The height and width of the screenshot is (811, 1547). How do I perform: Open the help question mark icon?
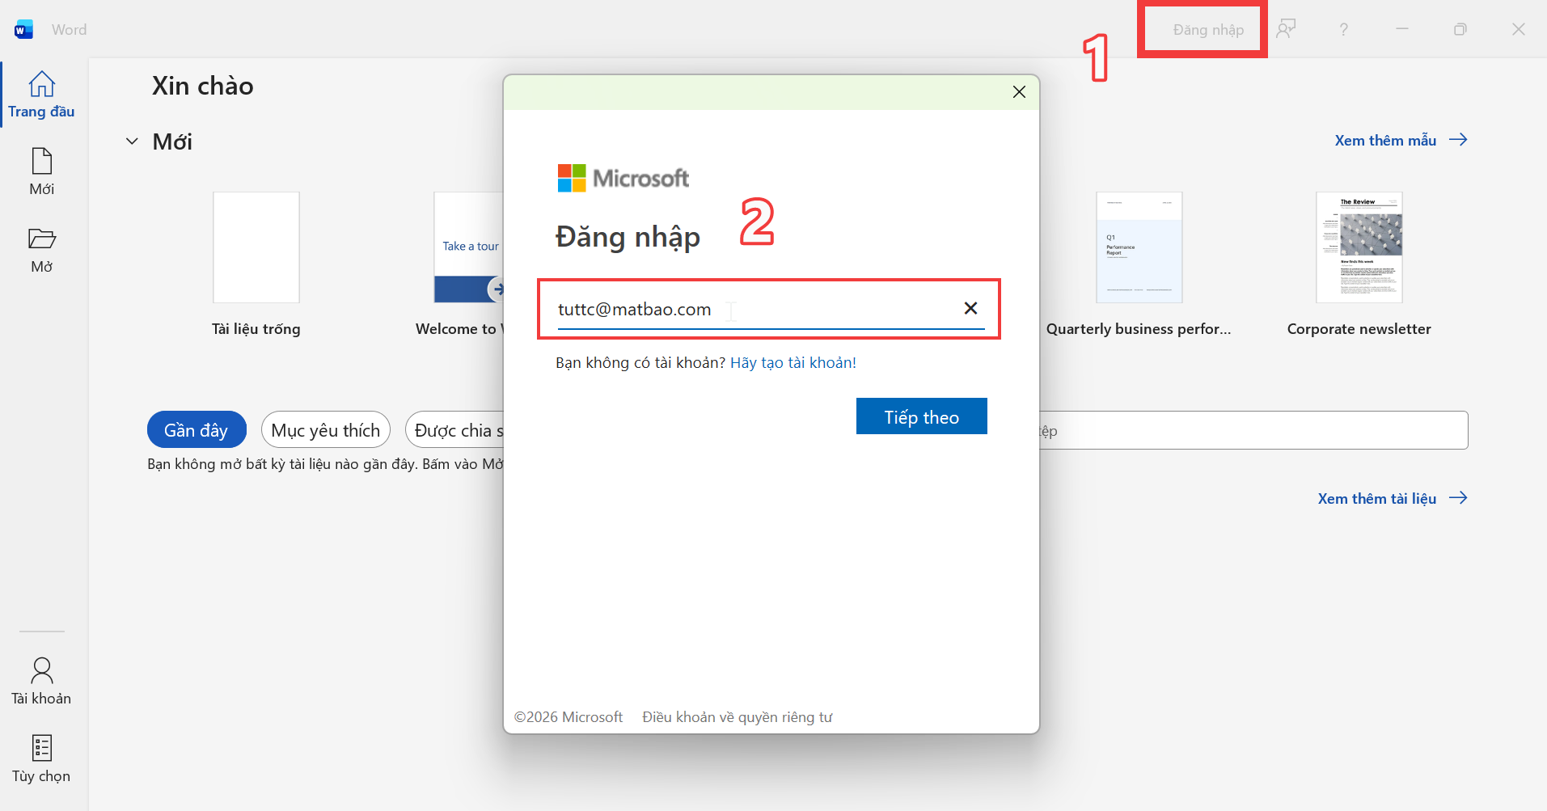click(1343, 29)
